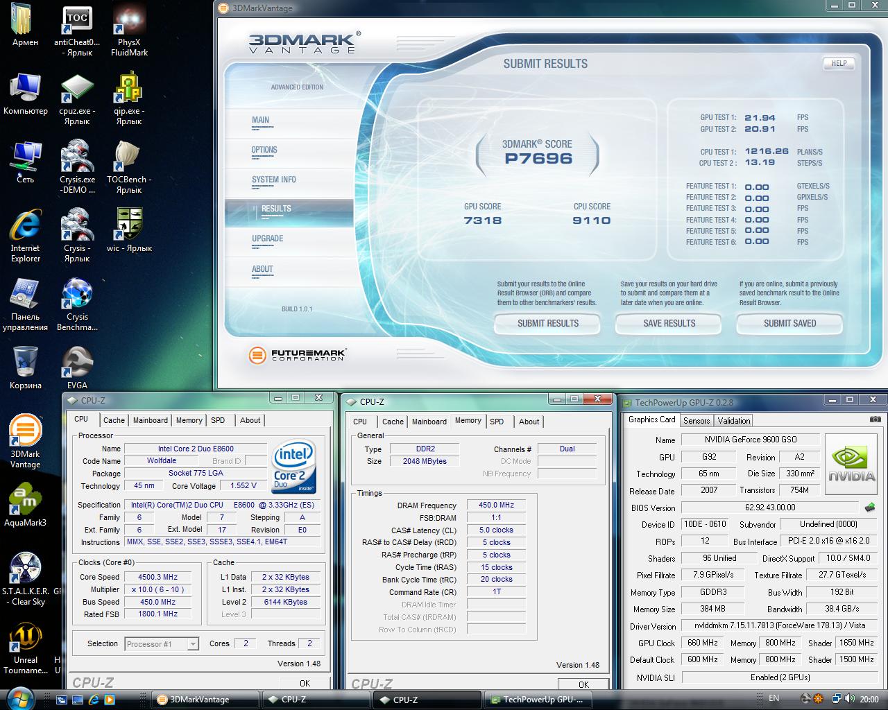
Task: Click the clock showing 20:00
Action: click(869, 699)
